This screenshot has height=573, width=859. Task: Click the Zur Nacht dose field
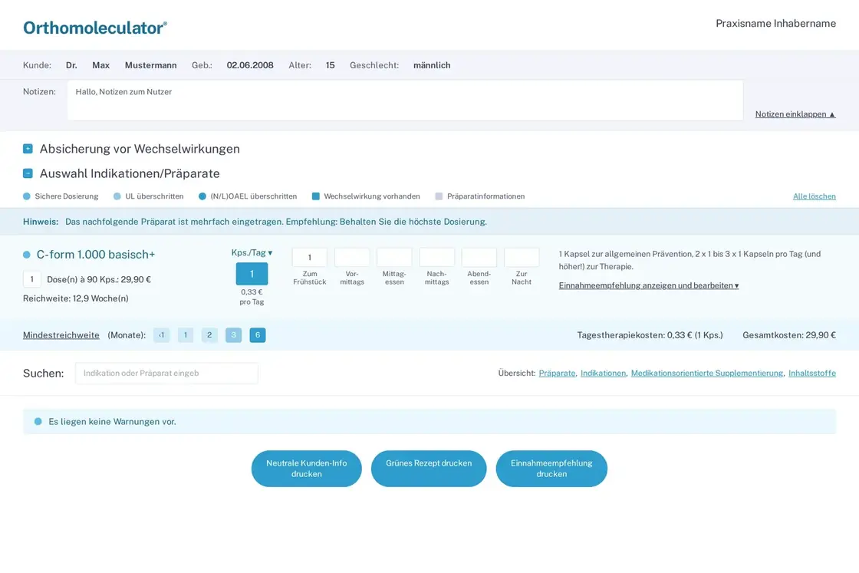click(x=522, y=258)
